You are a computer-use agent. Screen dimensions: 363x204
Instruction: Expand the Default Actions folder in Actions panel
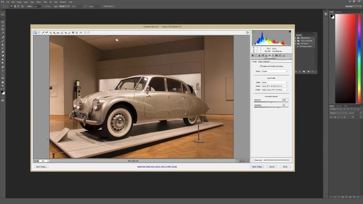click(x=296, y=38)
